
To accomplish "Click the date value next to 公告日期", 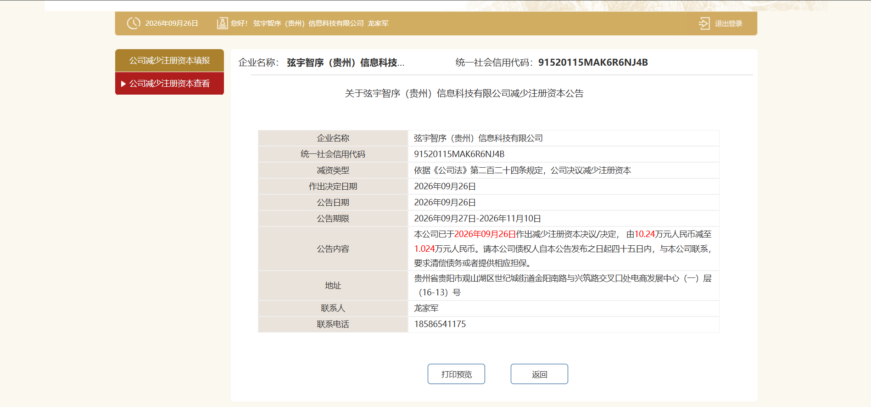I will tap(445, 203).
